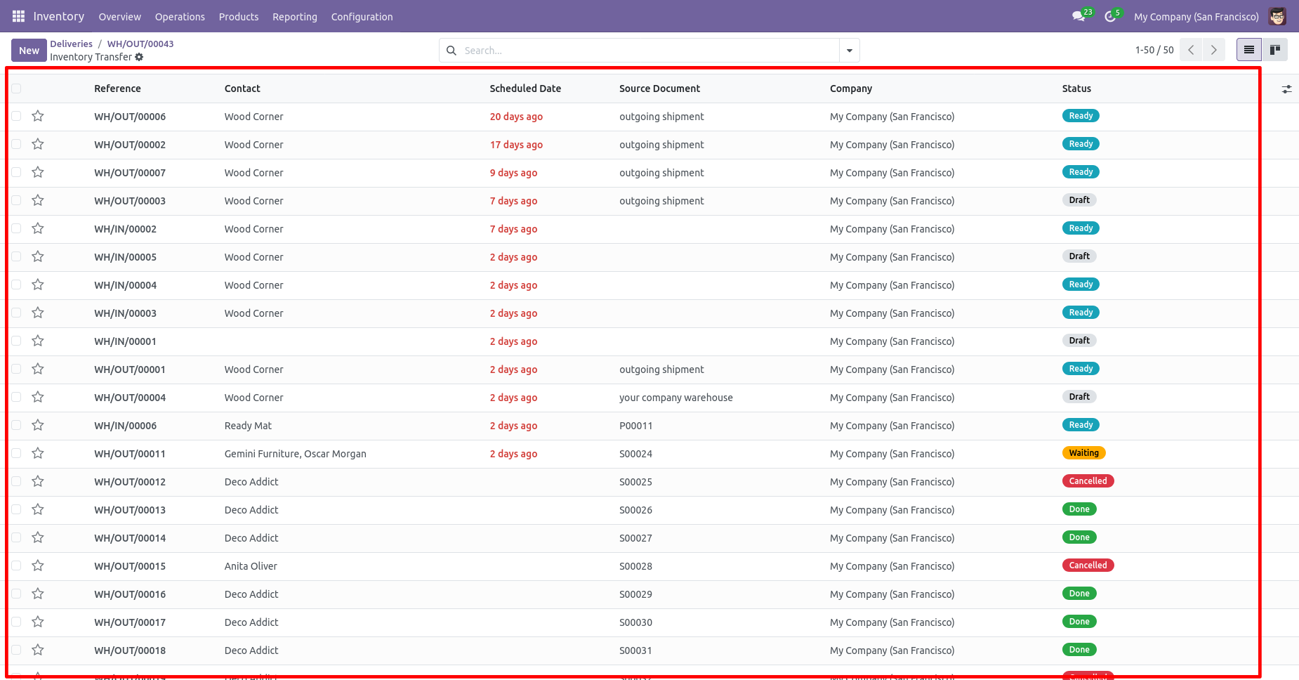The width and height of the screenshot is (1299, 680).
Task: Click the Waiting status badge
Action: point(1083,453)
